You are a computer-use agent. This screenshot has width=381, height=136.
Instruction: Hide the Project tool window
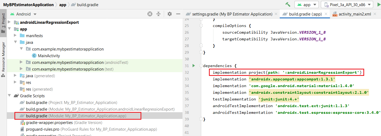coord(178,14)
